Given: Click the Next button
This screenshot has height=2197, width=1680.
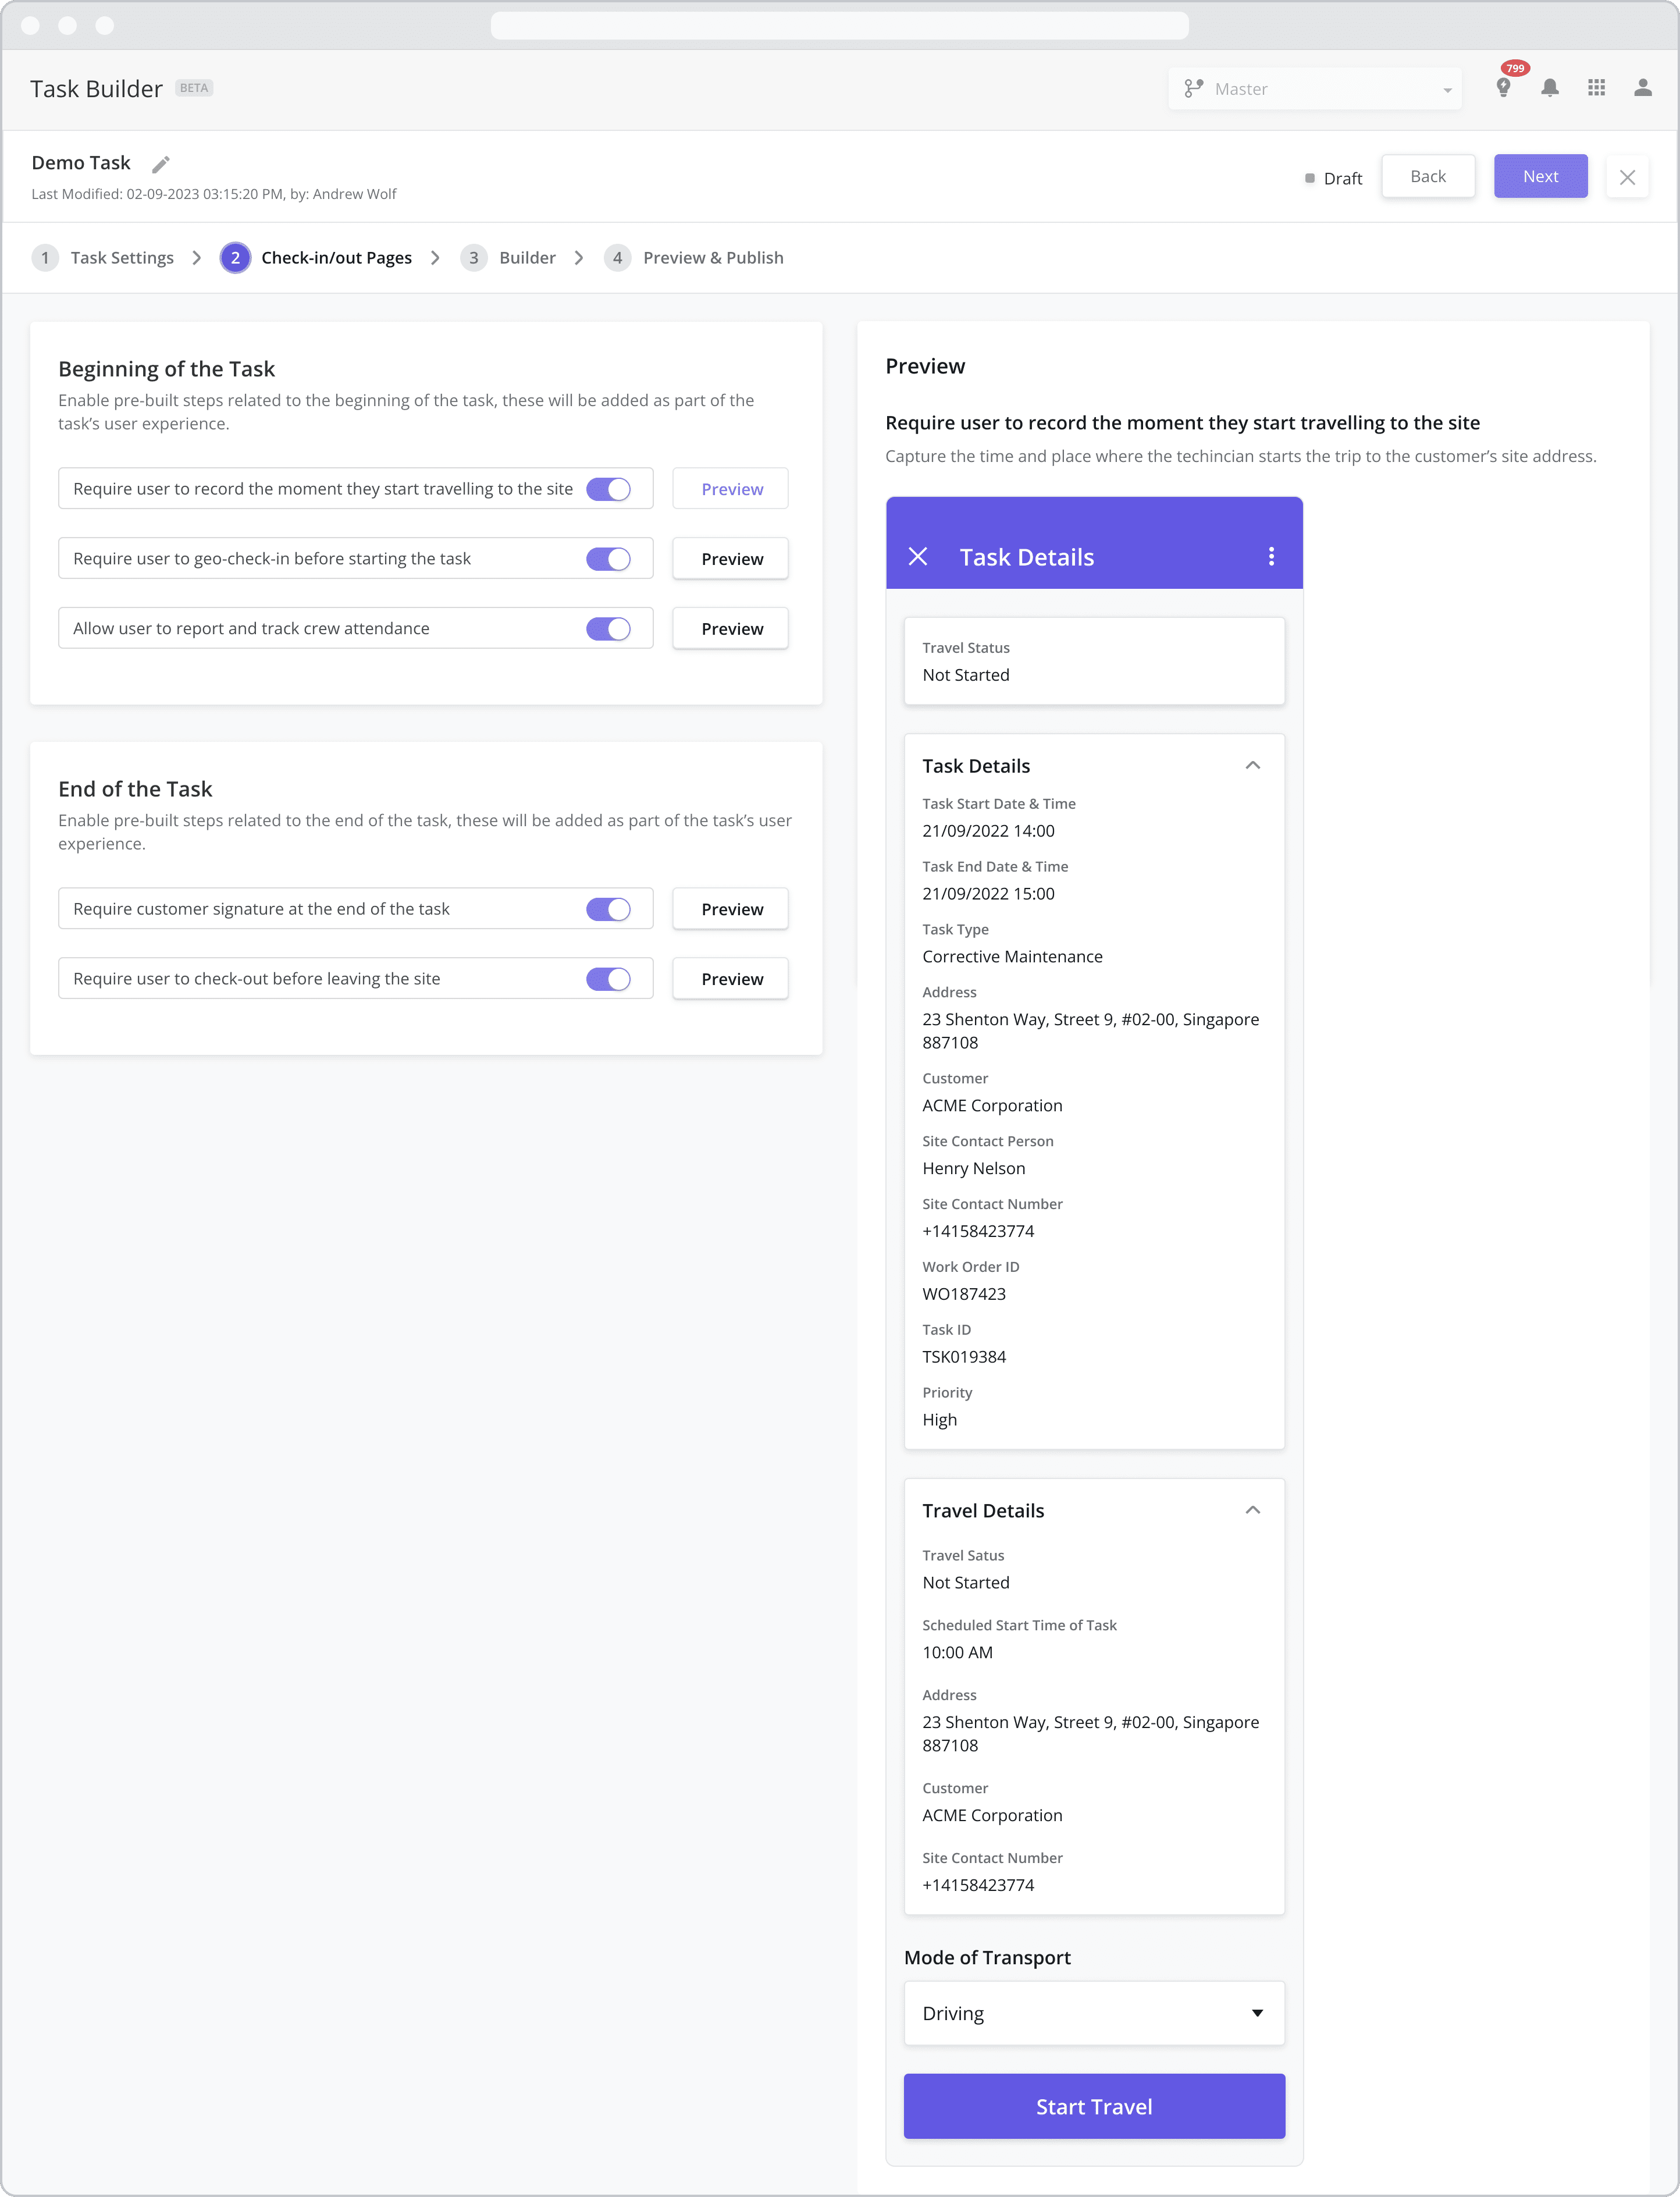Looking at the screenshot, I should 1540,176.
